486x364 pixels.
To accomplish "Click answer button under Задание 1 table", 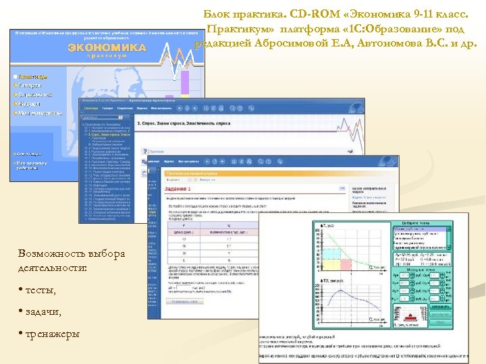I will coord(184,301).
